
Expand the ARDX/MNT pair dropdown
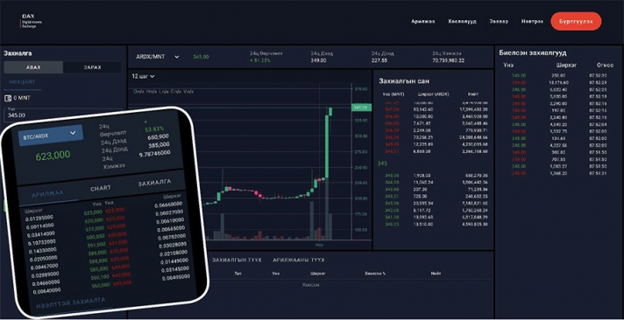click(158, 57)
